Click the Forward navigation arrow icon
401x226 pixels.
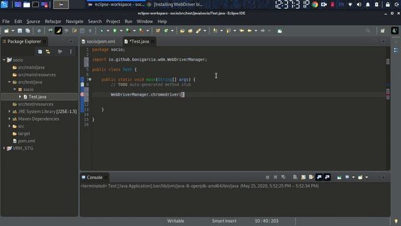(263, 31)
